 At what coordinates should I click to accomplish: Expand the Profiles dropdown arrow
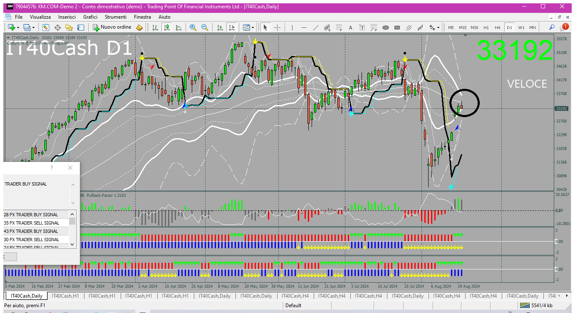coord(34,27)
